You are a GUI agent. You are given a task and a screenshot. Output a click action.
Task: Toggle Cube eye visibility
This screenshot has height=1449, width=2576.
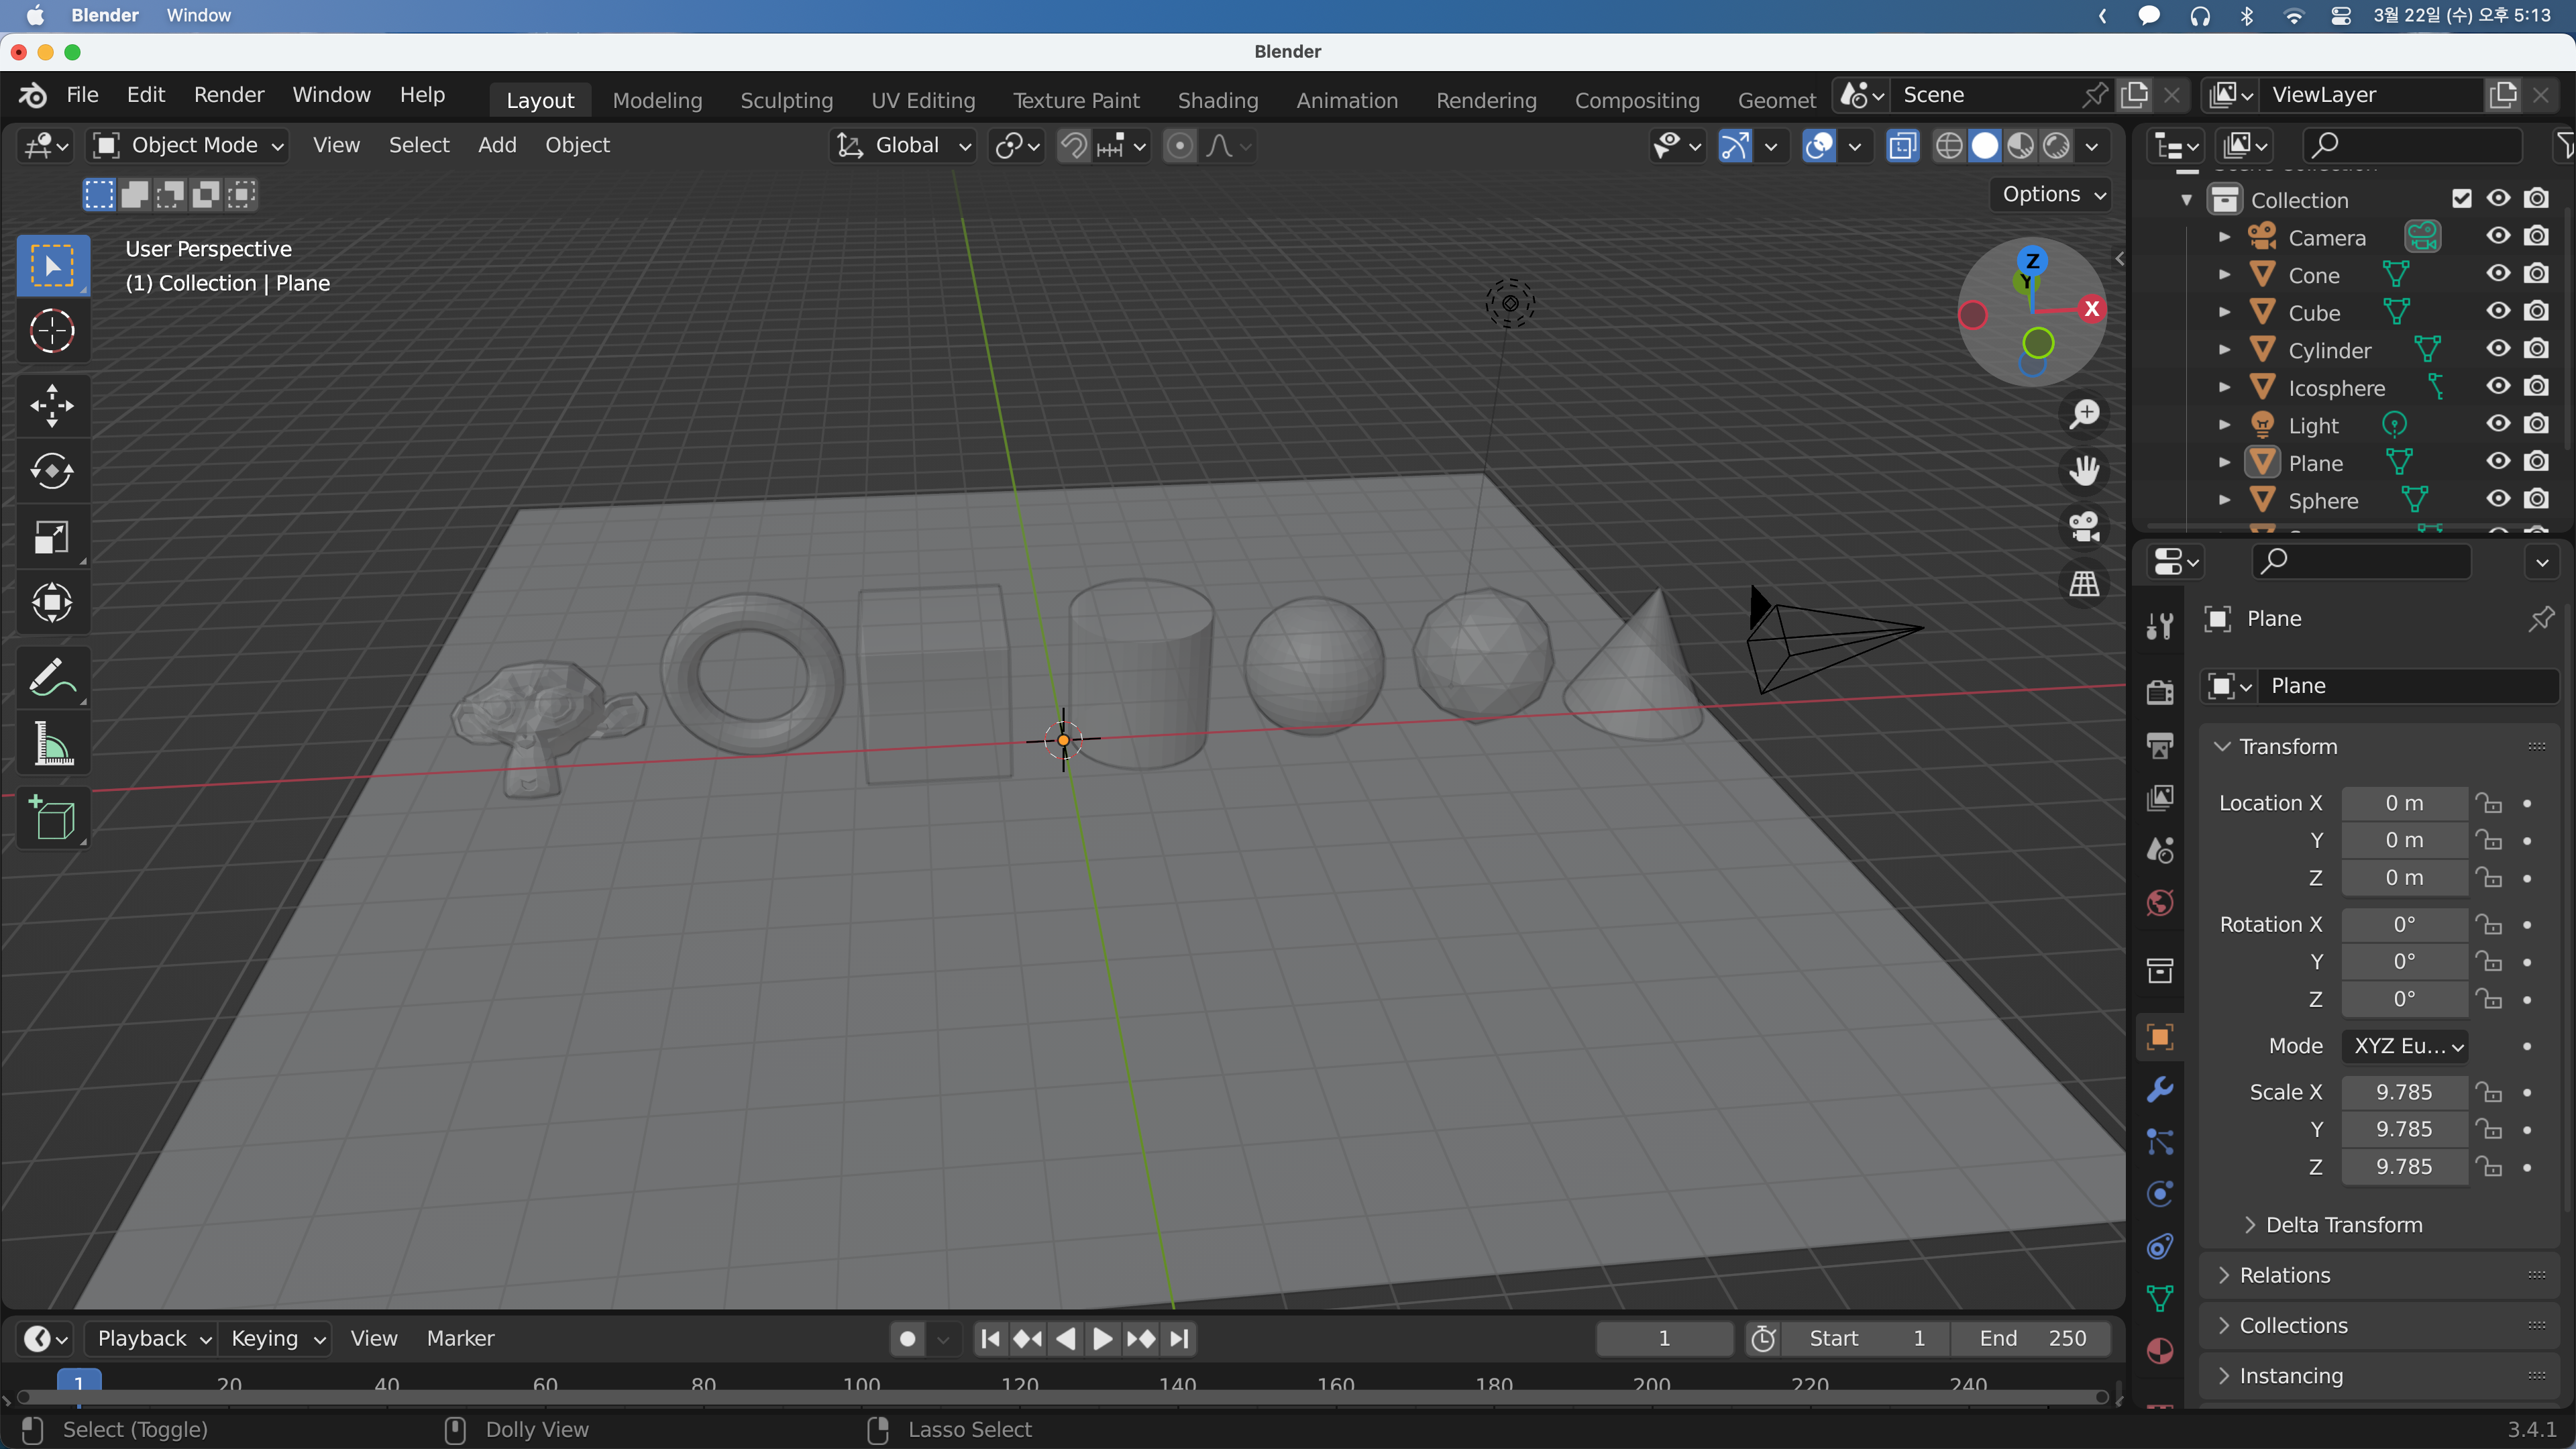click(x=2498, y=311)
